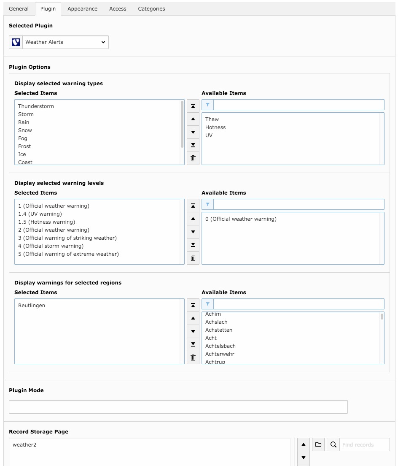This screenshot has height=466, width=398.
Task: Move selected warning level down
Action: tap(193, 232)
